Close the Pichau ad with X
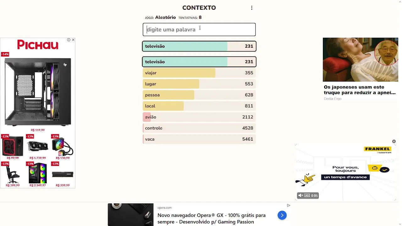 tap(73, 40)
